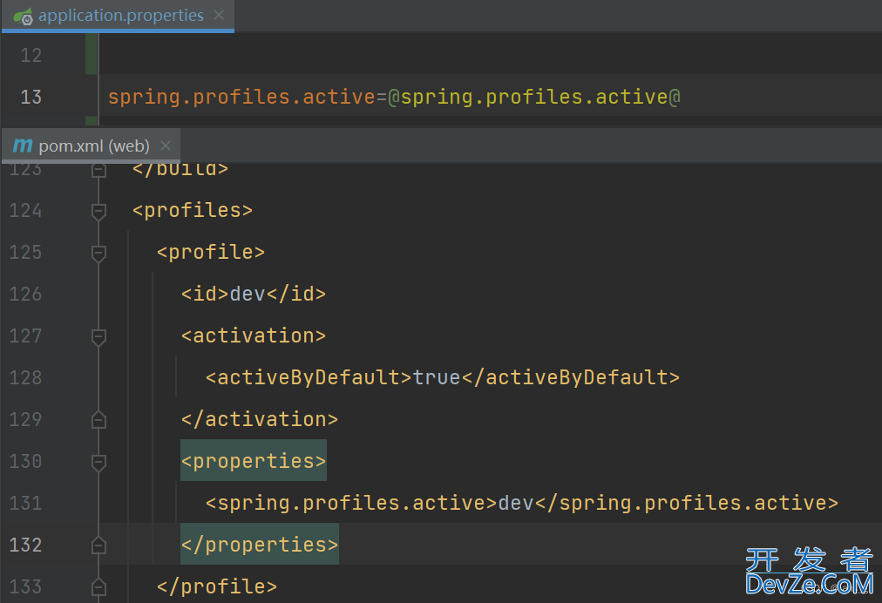The image size is (882, 603).
Task: Click the highlighted </properties> closing tag
Action: (x=260, y=544)
